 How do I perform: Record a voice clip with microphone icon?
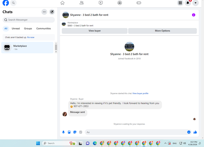[63, 132]
